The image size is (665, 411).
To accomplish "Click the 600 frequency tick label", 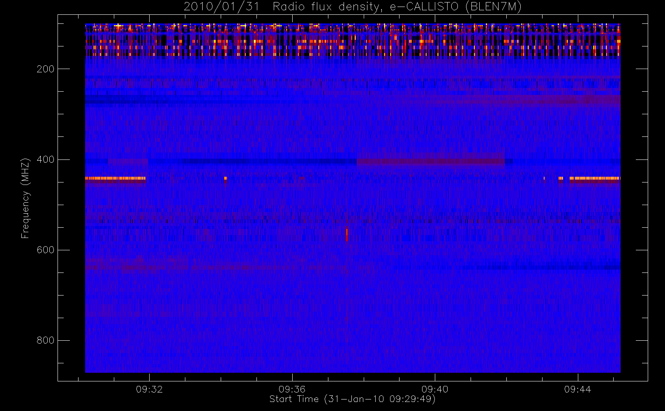I will pyautogui.click(x=45, y=250).
